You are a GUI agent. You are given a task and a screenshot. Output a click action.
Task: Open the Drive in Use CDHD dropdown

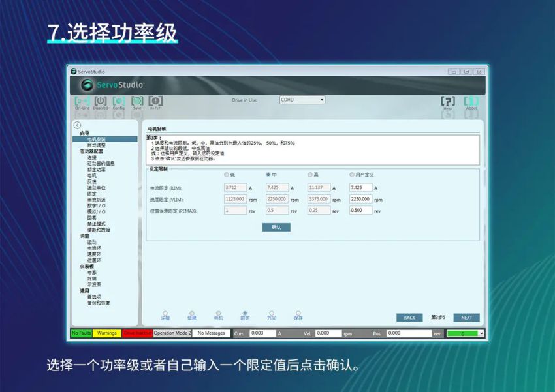pos(323,99)
